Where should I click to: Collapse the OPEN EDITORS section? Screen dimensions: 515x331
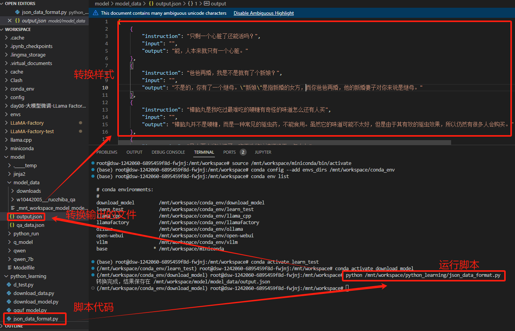point(20,3)
